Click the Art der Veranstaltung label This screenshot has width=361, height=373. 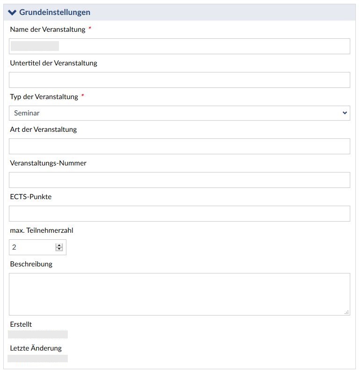43,129
